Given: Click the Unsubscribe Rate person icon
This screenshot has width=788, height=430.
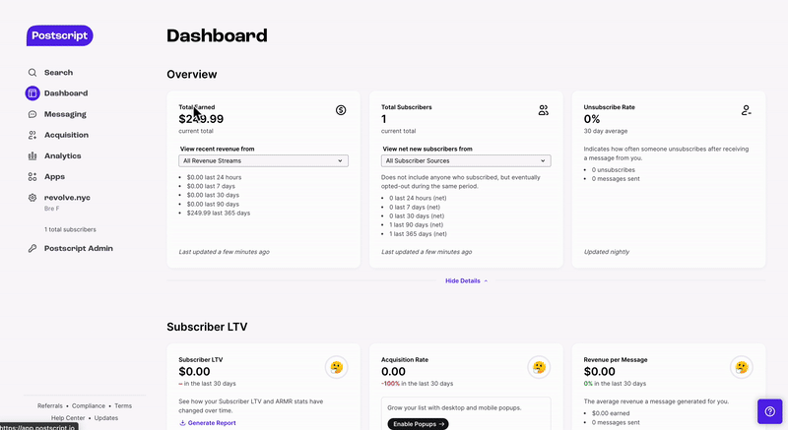Looking at the screenshot, I should [x=746, y=110].
